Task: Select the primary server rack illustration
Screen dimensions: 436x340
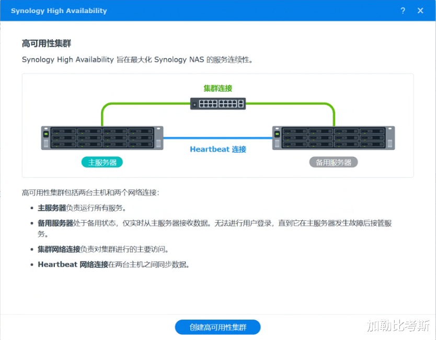Action: (102, 138)
